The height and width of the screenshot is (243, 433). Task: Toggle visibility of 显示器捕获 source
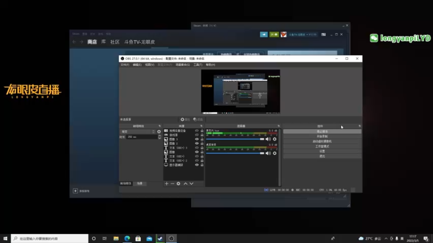[x=196, y=165]
